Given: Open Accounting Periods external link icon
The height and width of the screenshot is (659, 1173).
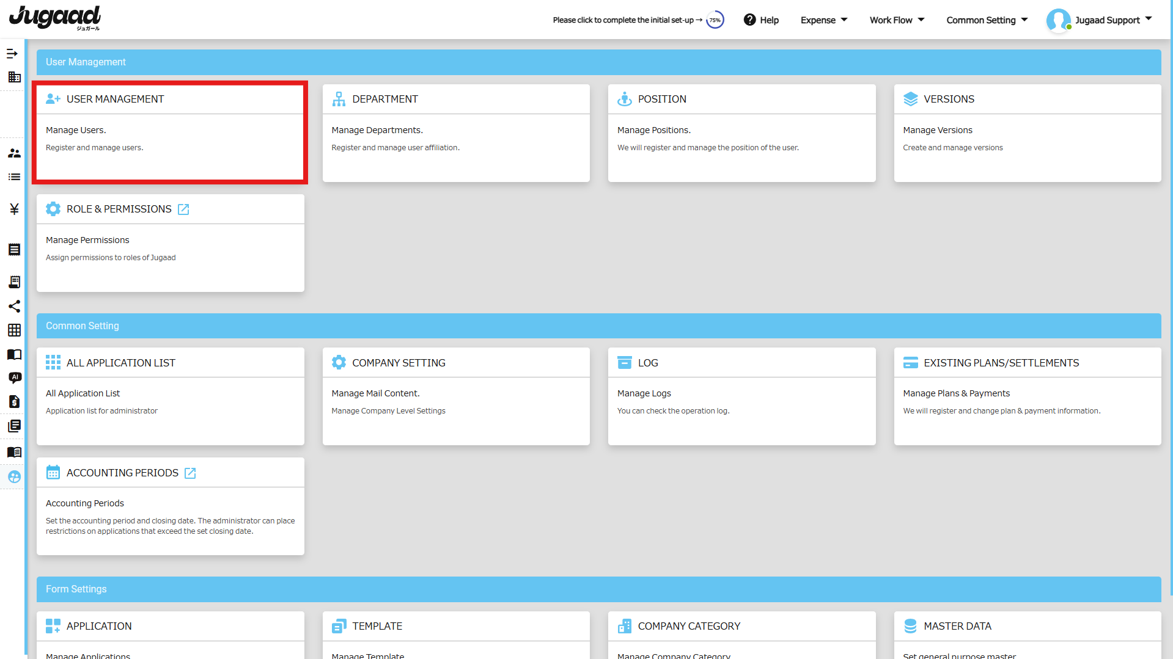Looking at the screenshot, I should pyautogui.click(x=190, y=473).
